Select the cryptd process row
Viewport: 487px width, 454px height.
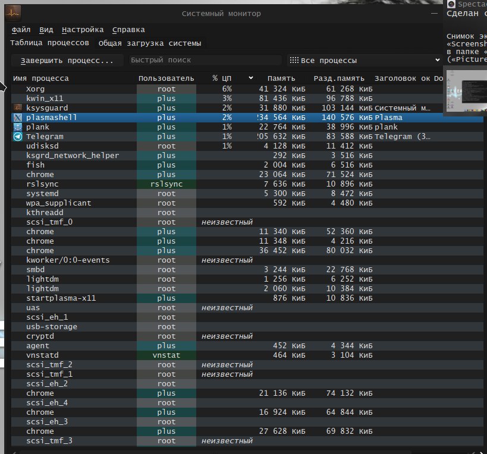coord(247,336)
